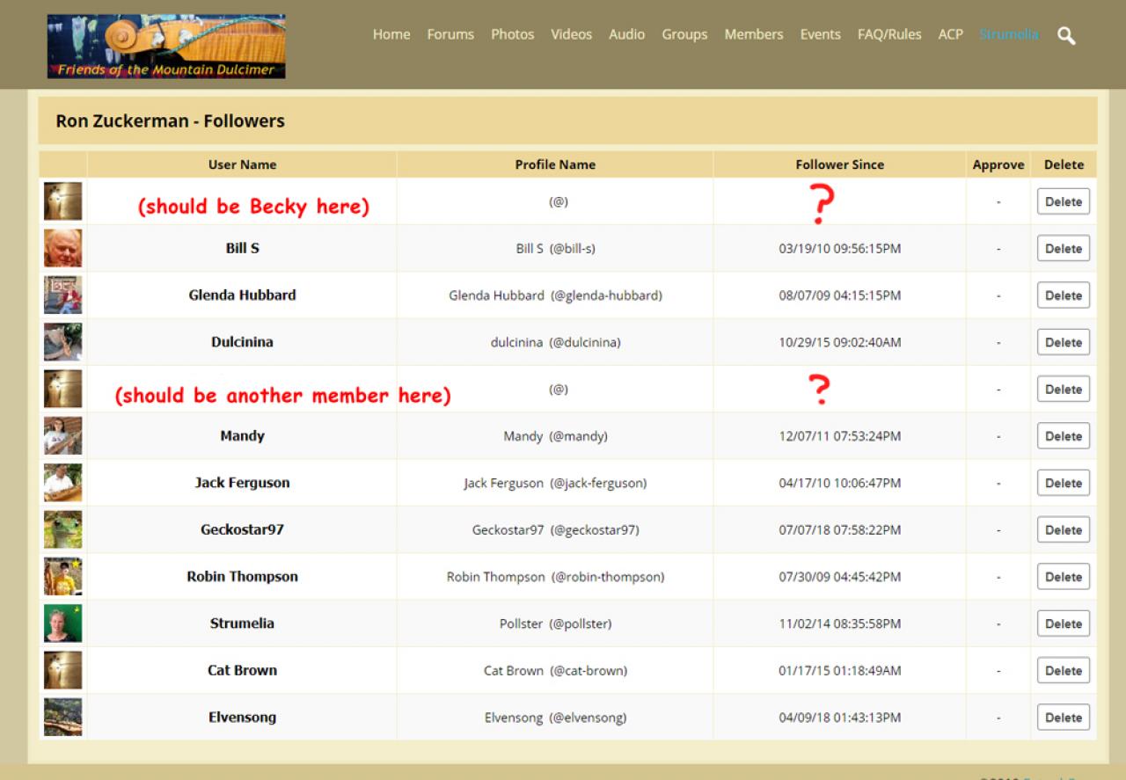Delete follower Dulcinina
This screenshot has height=780, width=1126.
pyautogui.click(x=1064, y=342)
